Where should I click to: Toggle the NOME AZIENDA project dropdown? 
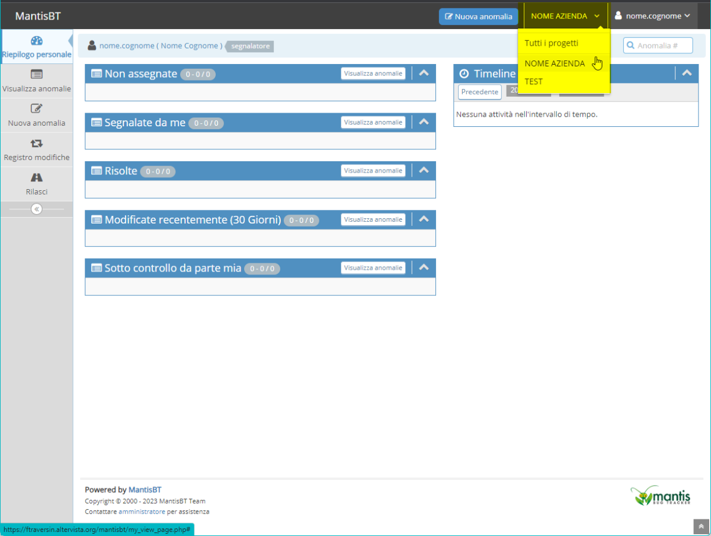[x=565, y=16]
